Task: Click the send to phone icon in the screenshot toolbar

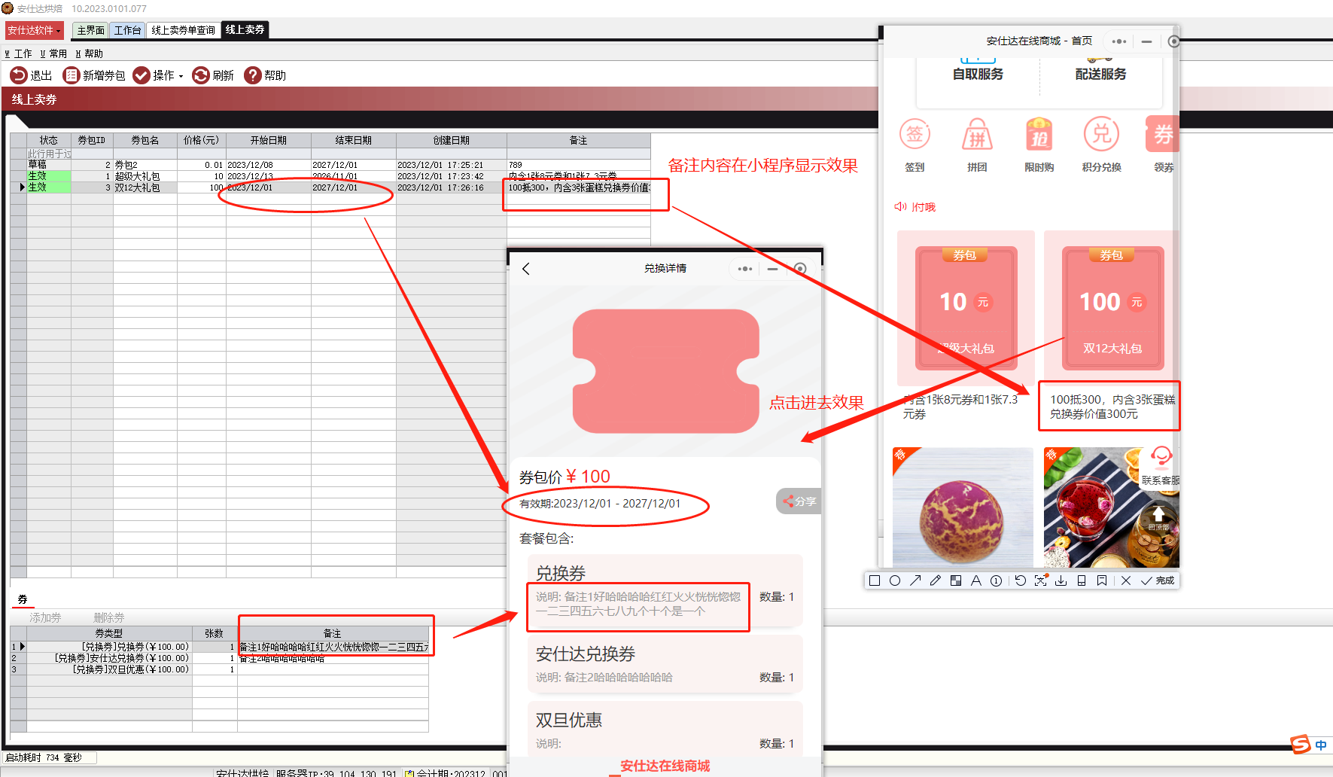Action: click(1082, 580)
